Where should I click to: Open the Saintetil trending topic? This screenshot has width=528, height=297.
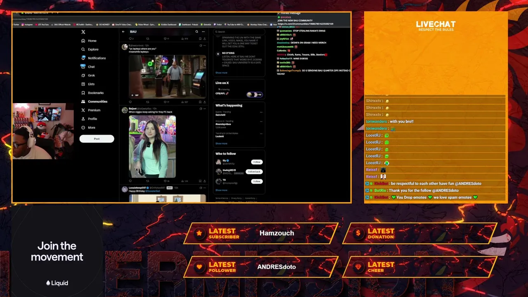tap(221, 115)
